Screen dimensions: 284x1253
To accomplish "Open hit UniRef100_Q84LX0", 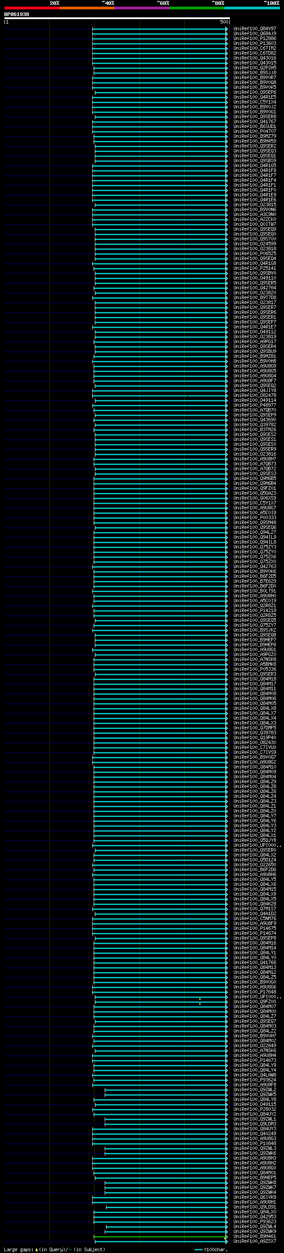I will [x=255, y=1212].
